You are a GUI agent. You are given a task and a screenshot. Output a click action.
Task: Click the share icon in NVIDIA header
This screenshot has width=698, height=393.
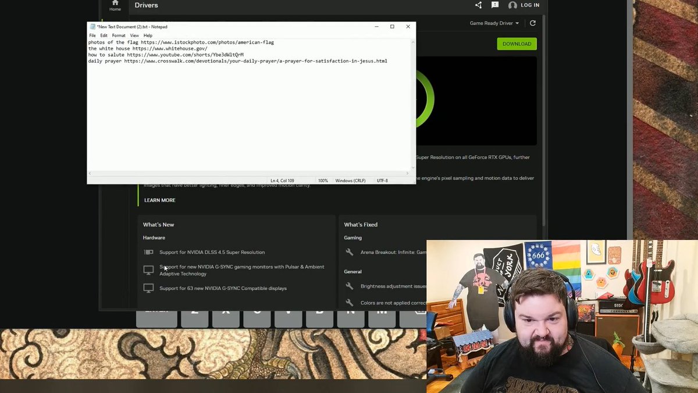point(478,5)
